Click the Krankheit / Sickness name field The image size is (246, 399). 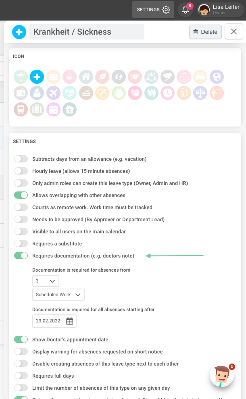pos(87,31)
